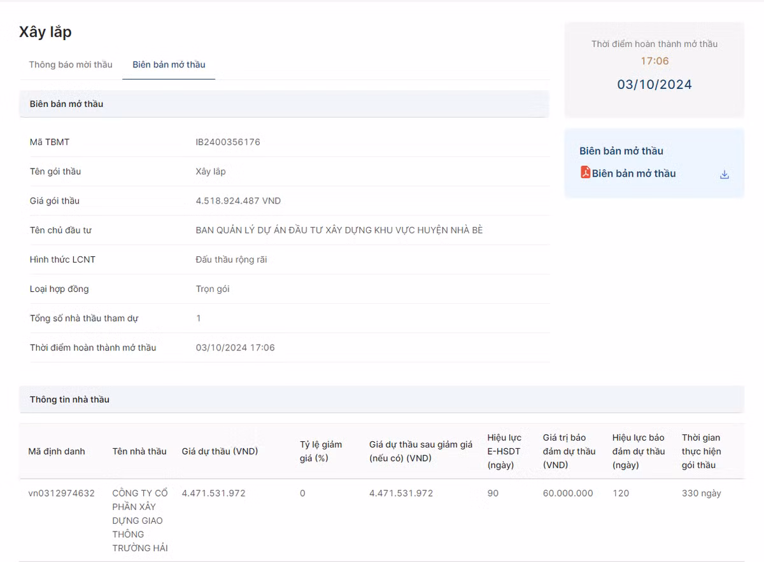Click the Tên nhà thầu column header

[139, 451]
